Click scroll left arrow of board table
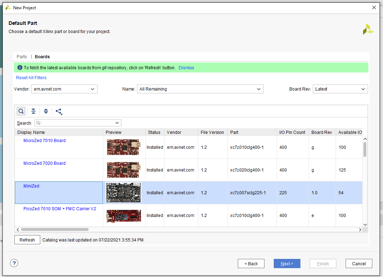 tap(18, 229)
